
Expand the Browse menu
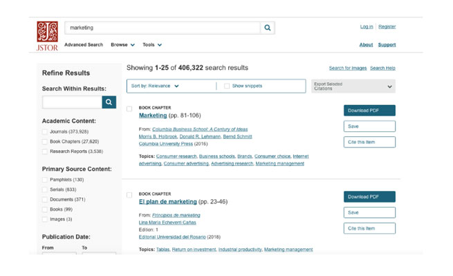point(123,45)
